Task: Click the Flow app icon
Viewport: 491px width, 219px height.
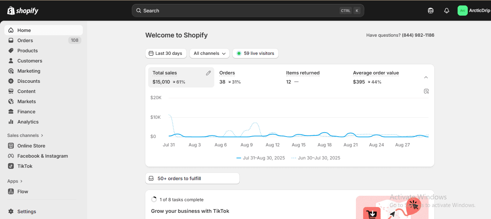Action: (x=11, y=191)
